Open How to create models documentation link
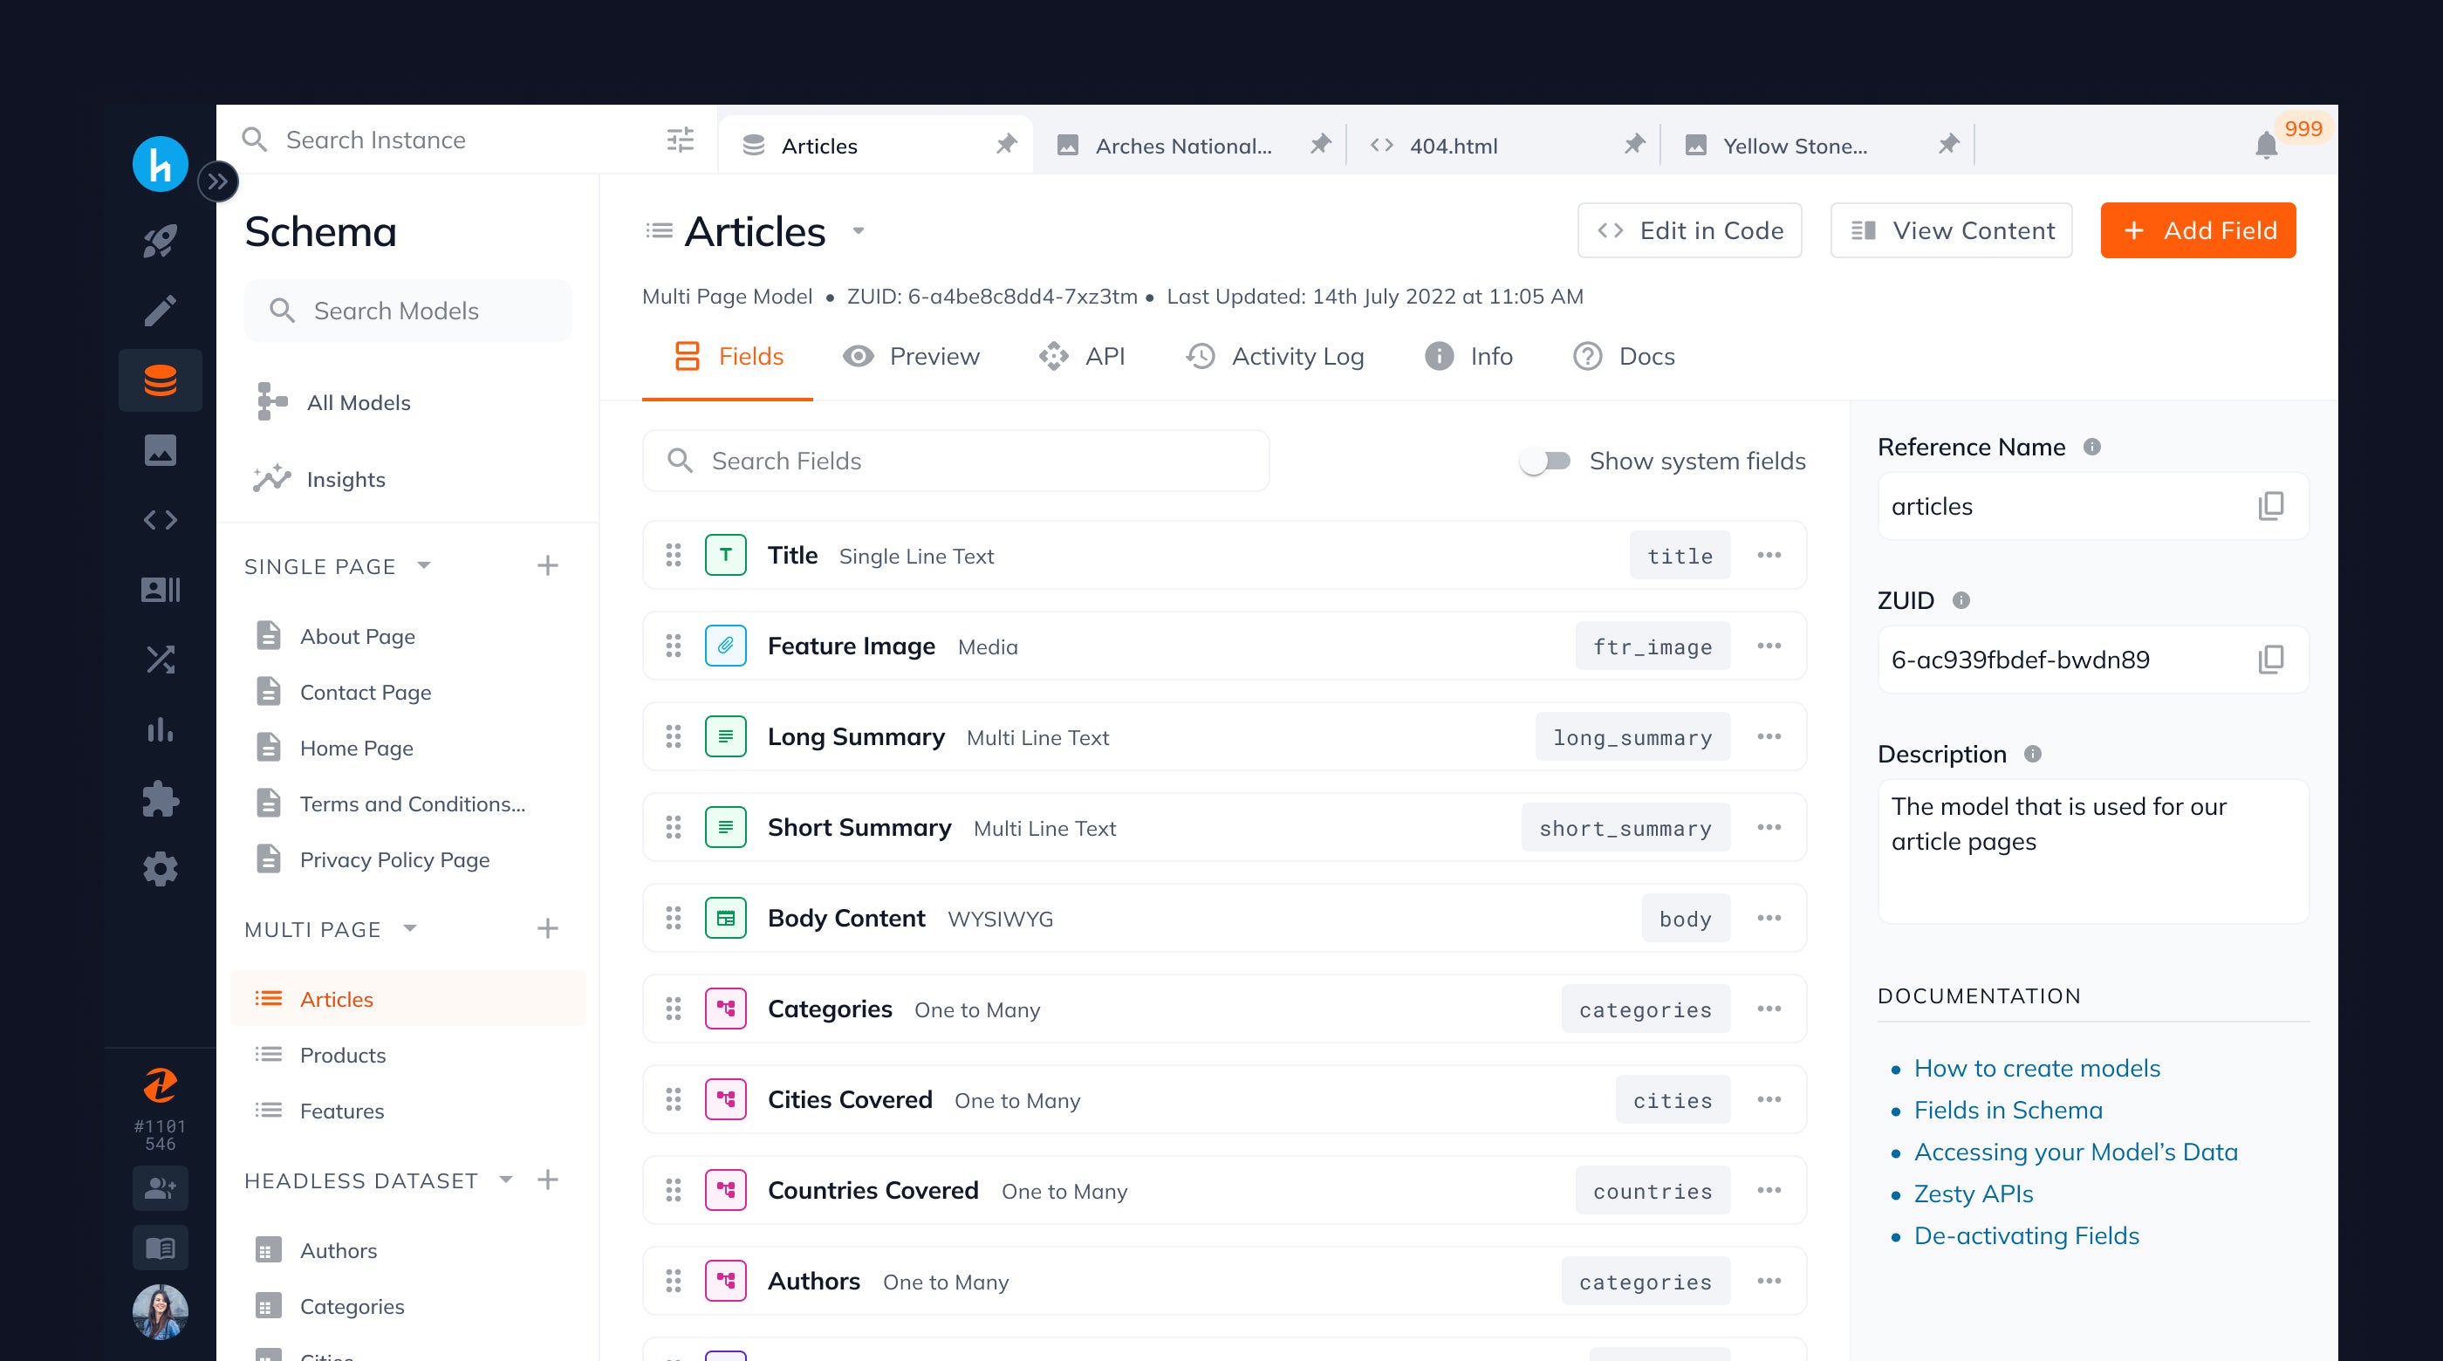2443x1361 pixels. (2036, 1068)
